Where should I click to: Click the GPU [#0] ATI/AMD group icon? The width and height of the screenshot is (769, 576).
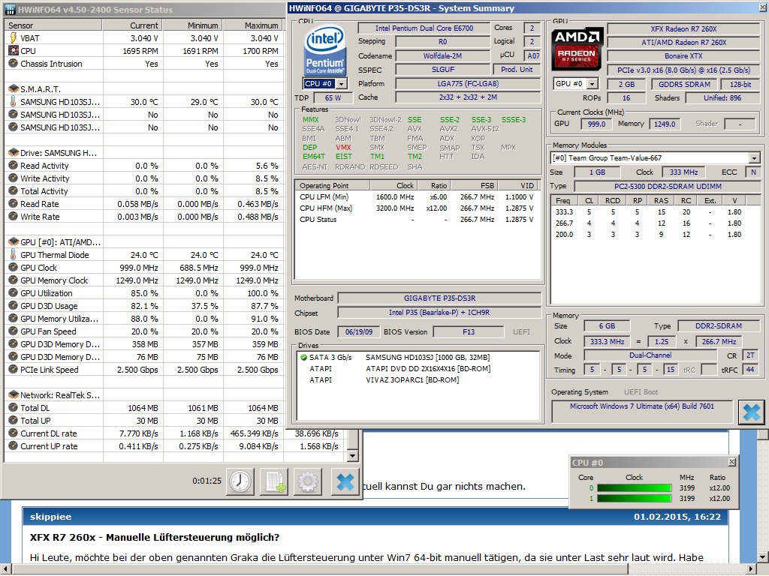(14, 242)
